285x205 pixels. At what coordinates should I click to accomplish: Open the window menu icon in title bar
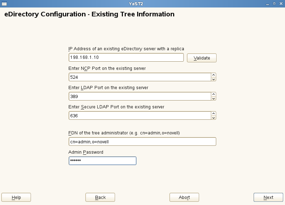4,4
